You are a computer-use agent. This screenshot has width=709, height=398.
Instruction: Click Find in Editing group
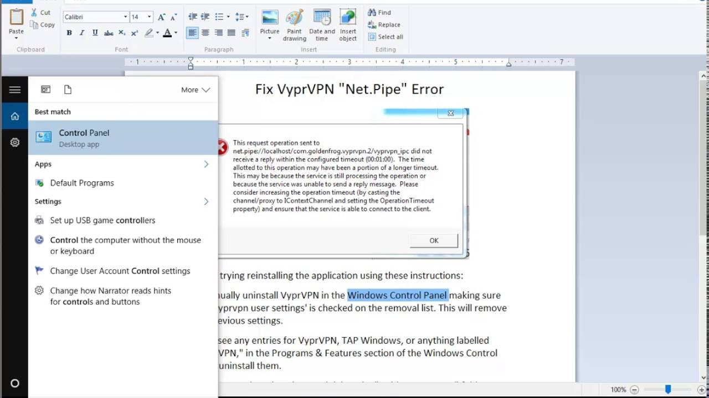point(379,12)
